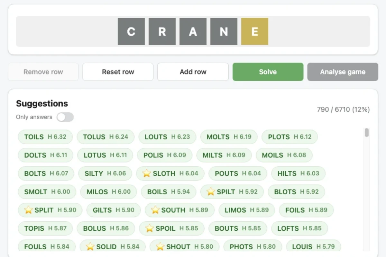Pick the LOUTS suggestion
Viewport: 386px width, 257px height.
point(167,137)
